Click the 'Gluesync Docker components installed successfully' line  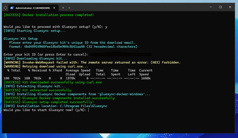(59, 98)
